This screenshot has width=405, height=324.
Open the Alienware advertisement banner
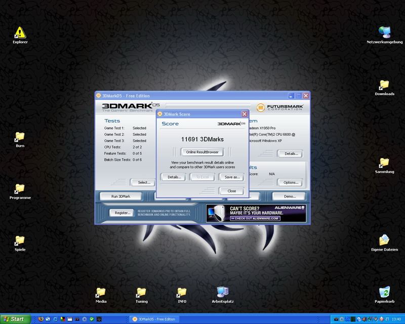[256, 213]
